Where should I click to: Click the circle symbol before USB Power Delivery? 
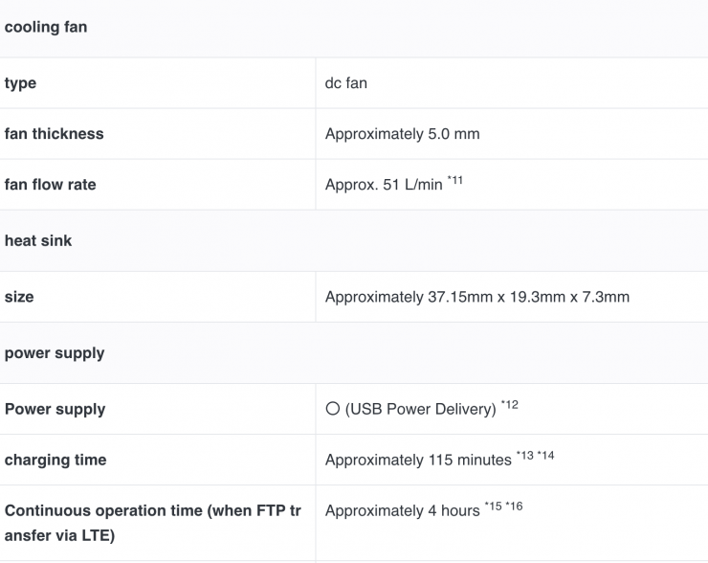pos(332,409)
